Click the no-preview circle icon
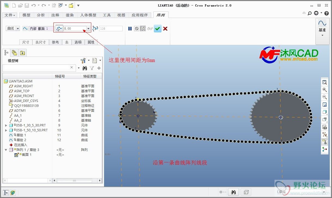This screenshot has height=198, width=332. coord(137,29)
